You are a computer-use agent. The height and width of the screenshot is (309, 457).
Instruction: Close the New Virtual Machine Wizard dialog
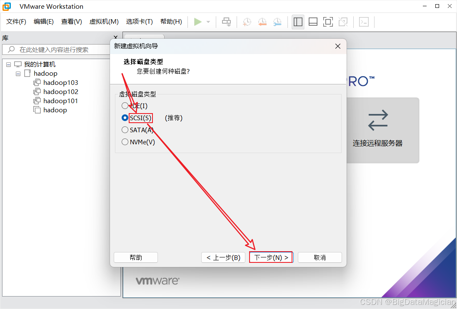(x=338, y=46)
